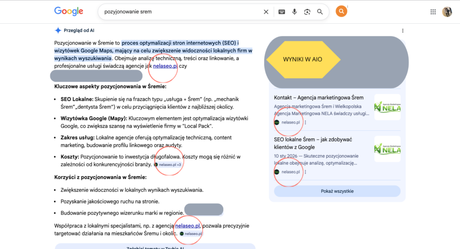
Task: Open three-dot menu under SEO lokalne result
Action: (x=305, y=172)
